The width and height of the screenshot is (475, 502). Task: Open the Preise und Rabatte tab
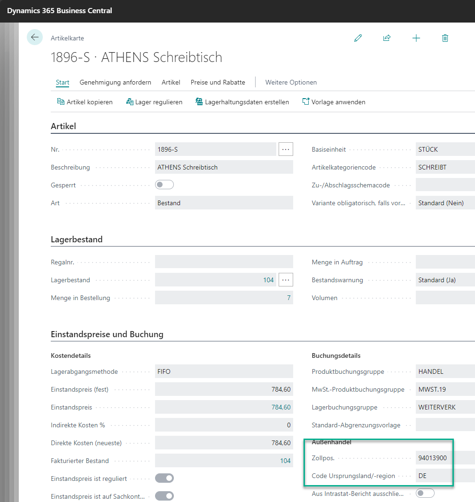218,82
